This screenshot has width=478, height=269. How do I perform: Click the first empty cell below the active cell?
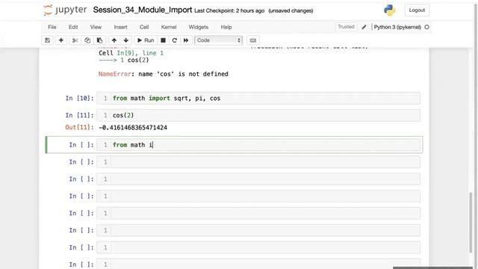pyautogui.click(x=258, y=161)
